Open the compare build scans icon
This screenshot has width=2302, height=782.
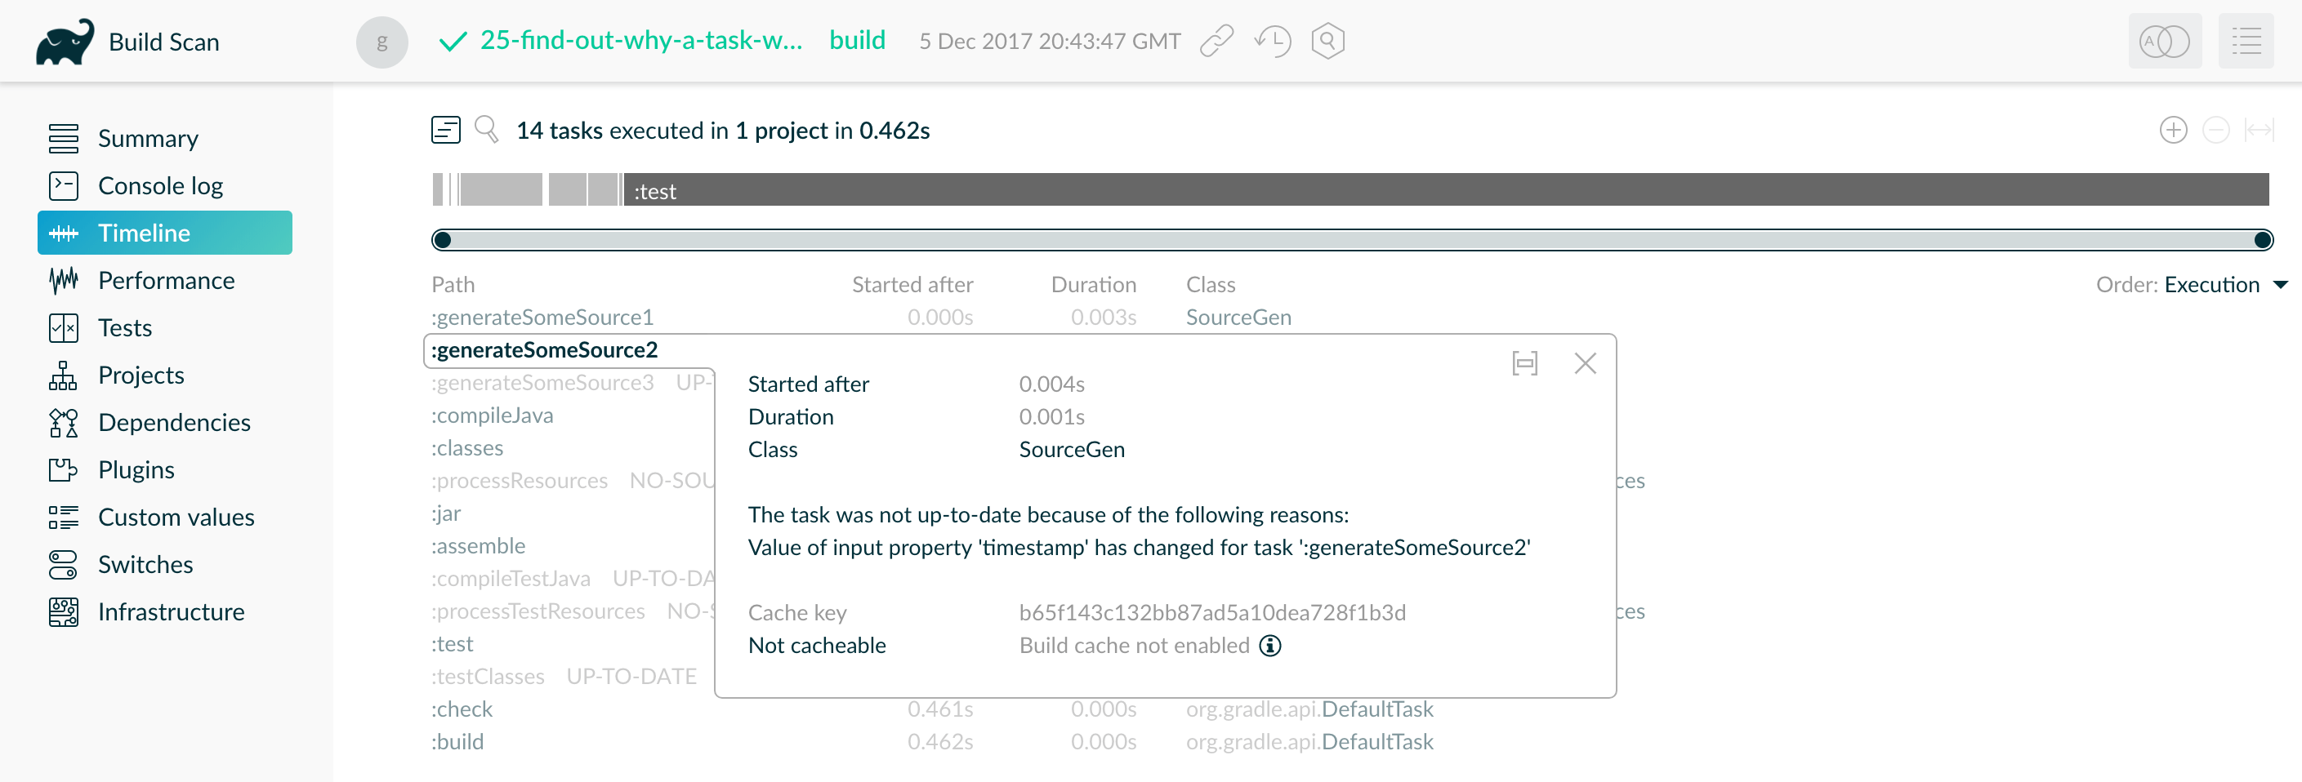click(2165, 41)
